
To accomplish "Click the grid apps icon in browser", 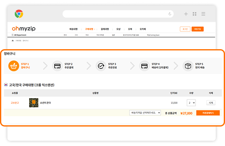I will pyautogui.click(x=194, y=14).
